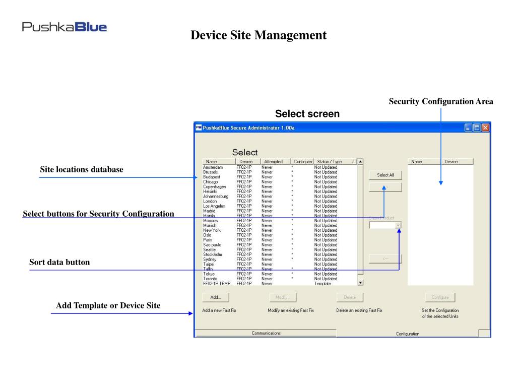Sort list by the Configured column header
Image resolution: width=516 pixels, height=387 pixels.
pos(302,162)
